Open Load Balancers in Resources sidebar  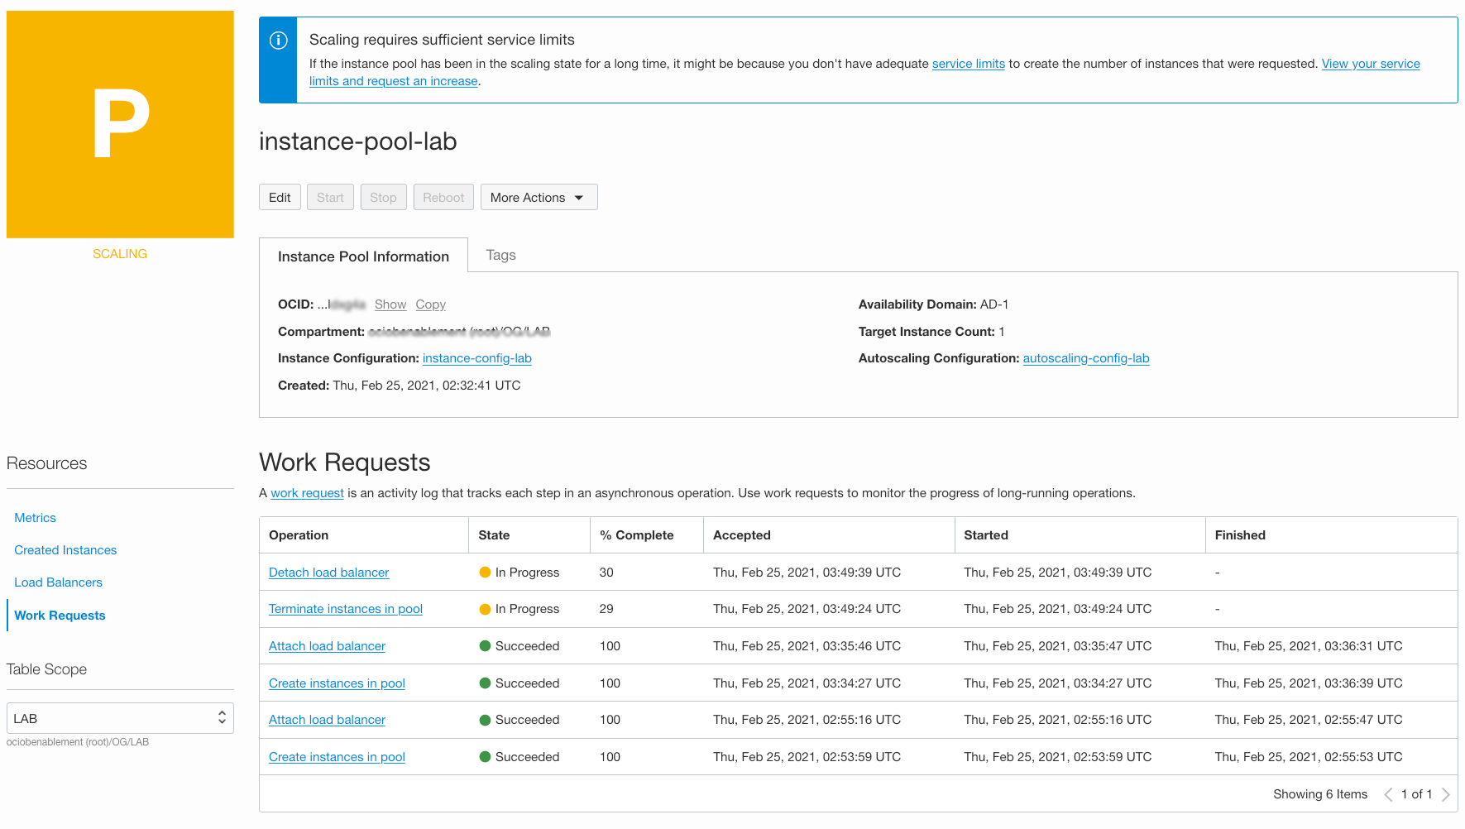coord(58,582)
